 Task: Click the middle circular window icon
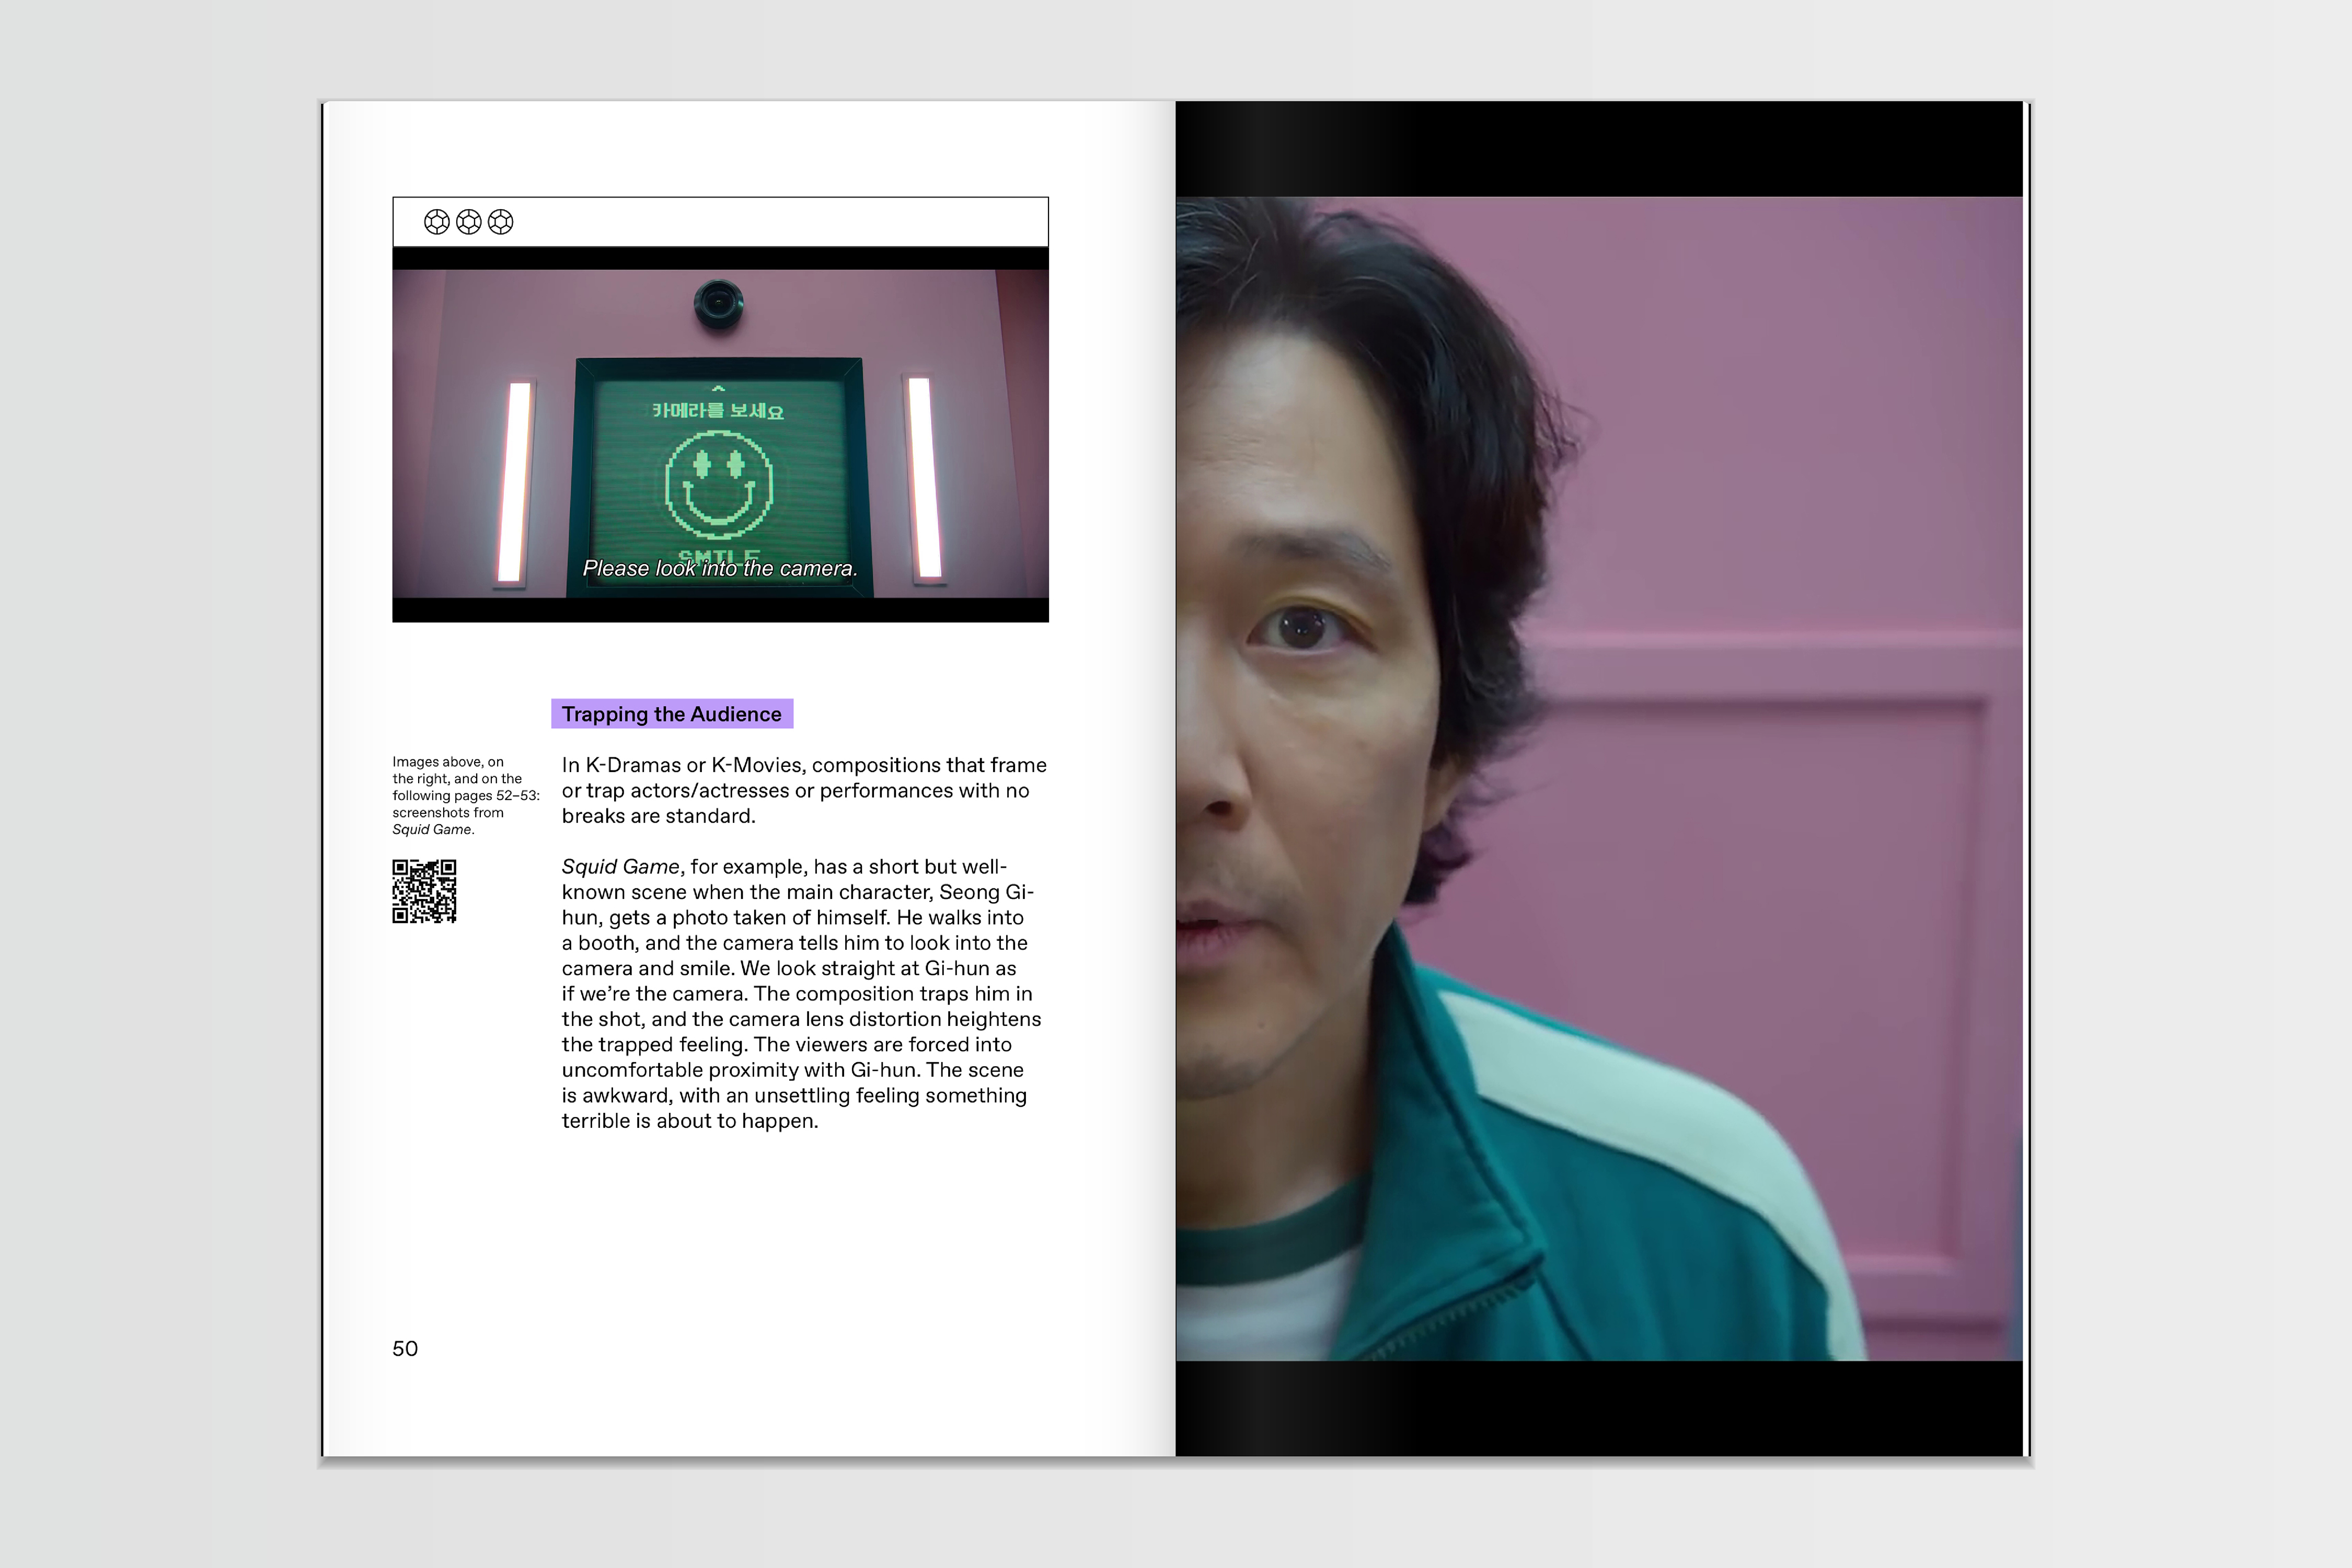click(468, 222)
